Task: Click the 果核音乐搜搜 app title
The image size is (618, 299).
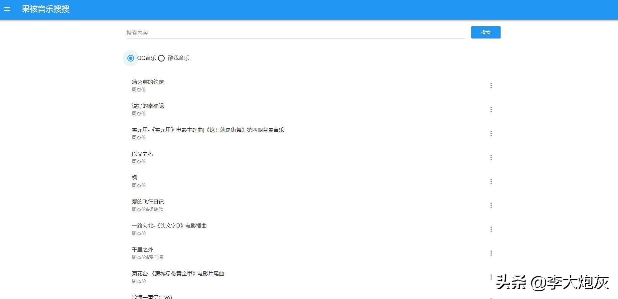Action: click(46, 9)
